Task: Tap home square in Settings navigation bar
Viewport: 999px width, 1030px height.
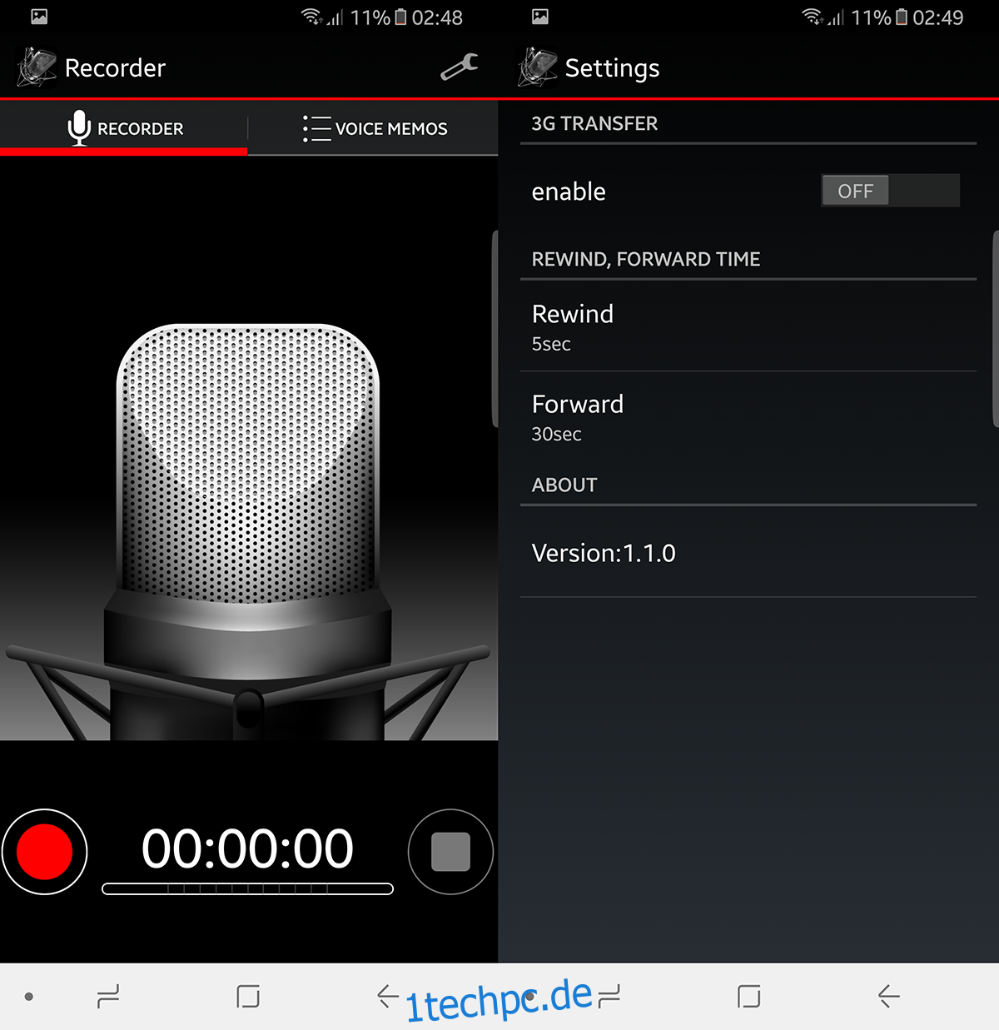Action: (749, 996)
